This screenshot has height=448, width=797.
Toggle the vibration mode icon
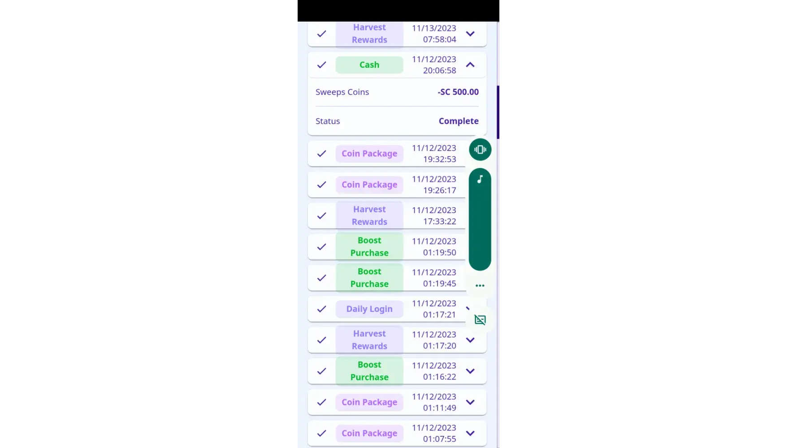pyautogui.click(x=480, y=150)
